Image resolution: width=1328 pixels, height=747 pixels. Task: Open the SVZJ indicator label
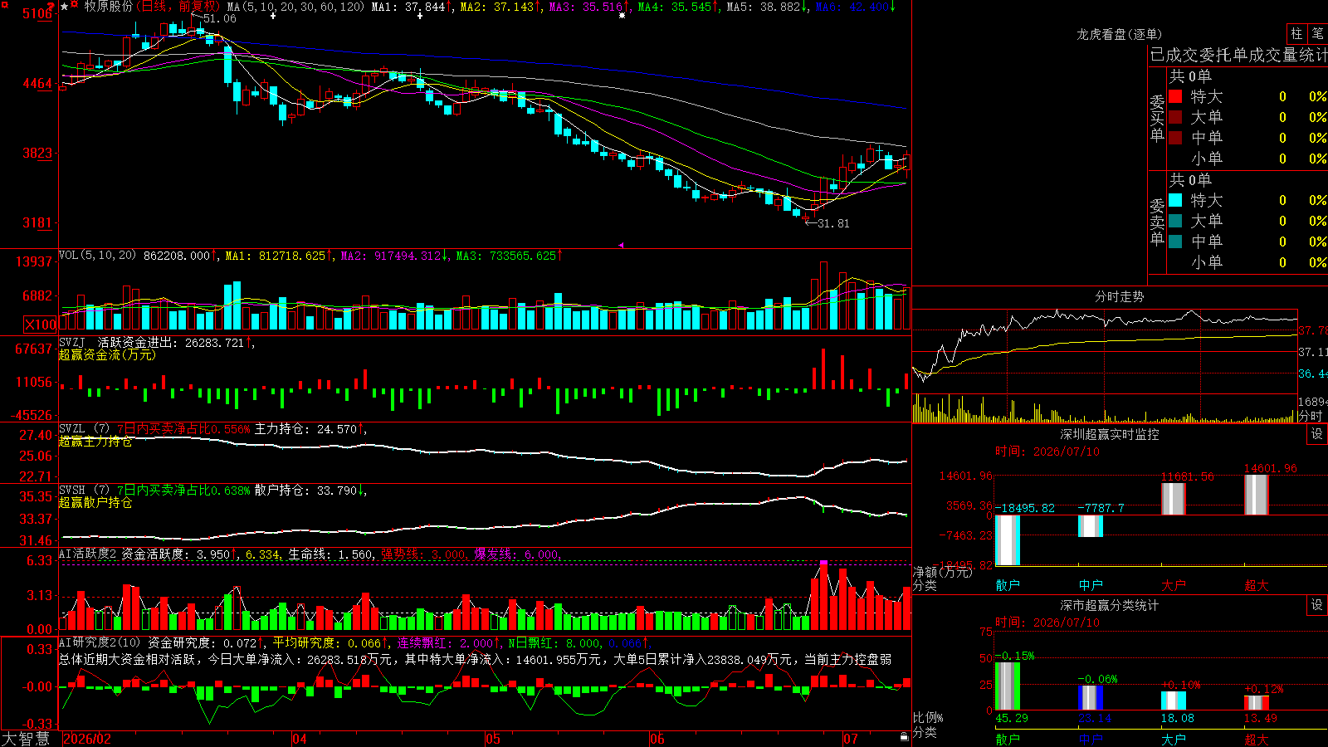tap(72, 342)
